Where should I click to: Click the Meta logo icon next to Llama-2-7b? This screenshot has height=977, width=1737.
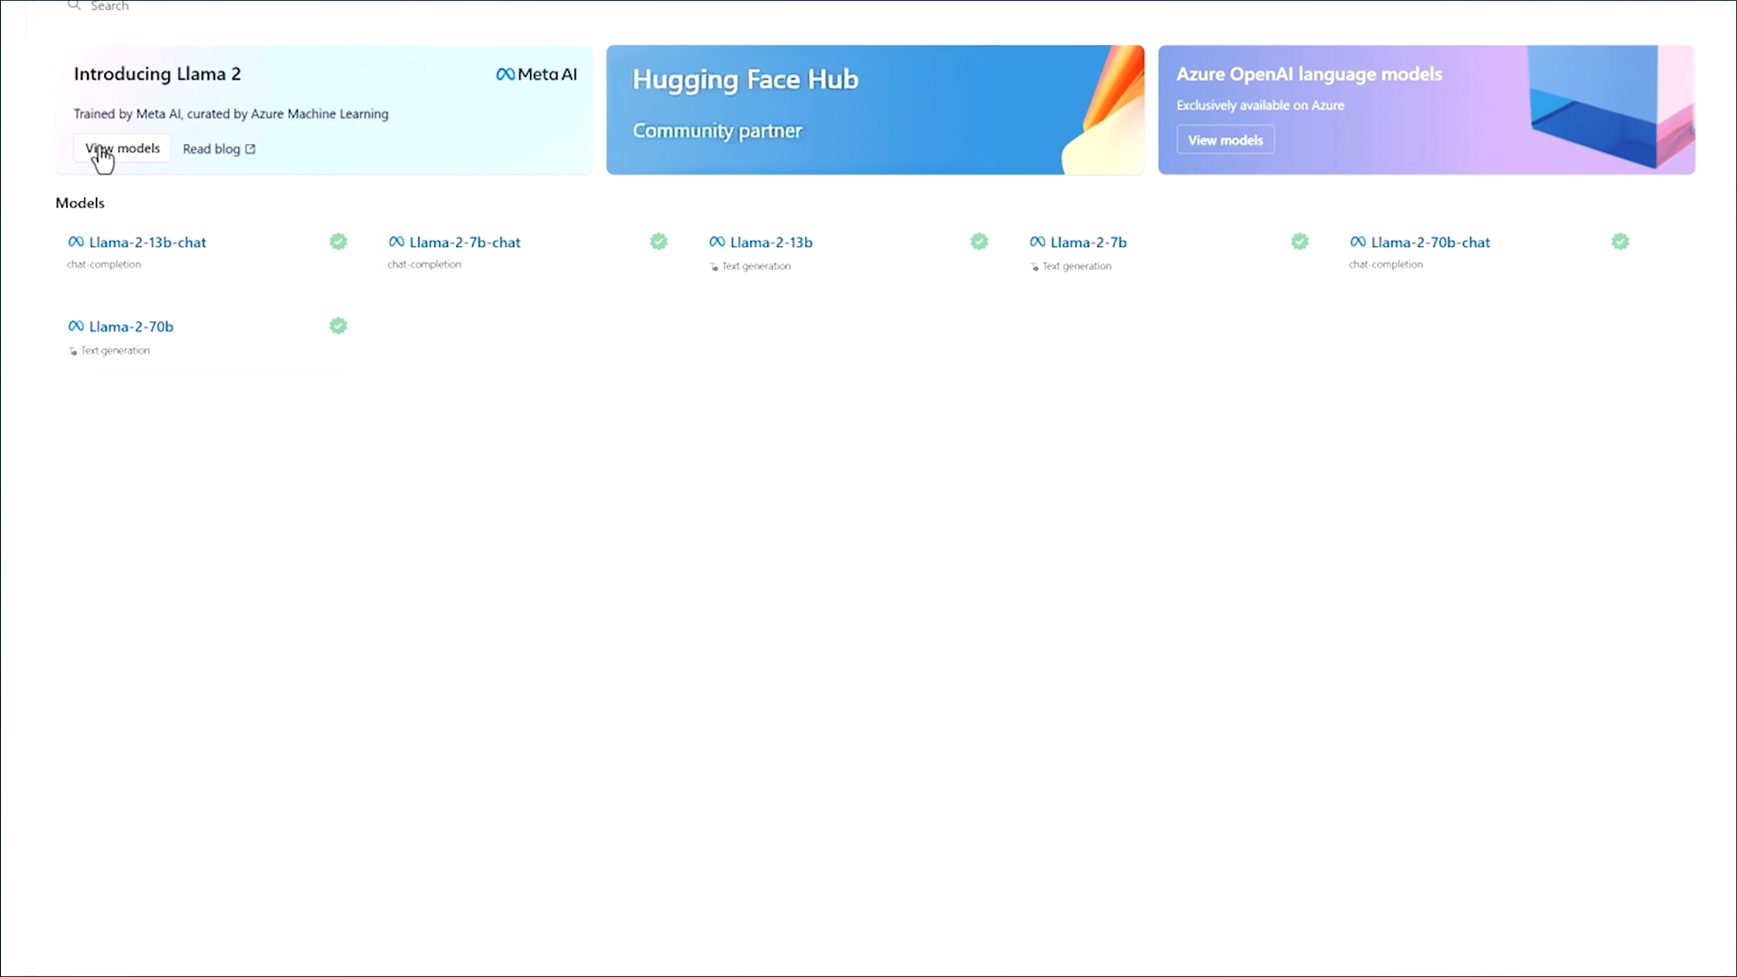1038,242
